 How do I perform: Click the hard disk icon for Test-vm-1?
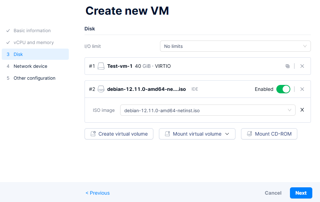101,66
